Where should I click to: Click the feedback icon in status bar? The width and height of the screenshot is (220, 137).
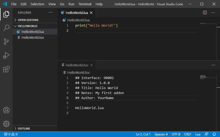pyautogui.click(x=207, y=134)
